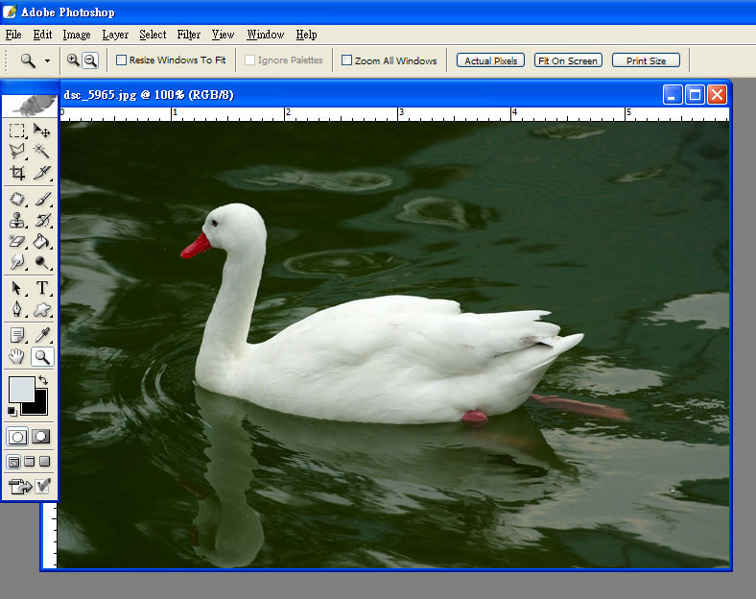Viewport: 756px width, 599px height.
Task: Click the foreground color swatch
Action: (20, 389)
